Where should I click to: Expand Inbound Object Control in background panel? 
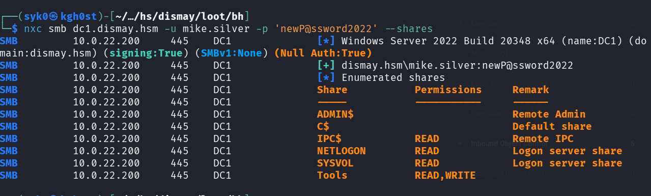tap(460, 144)
